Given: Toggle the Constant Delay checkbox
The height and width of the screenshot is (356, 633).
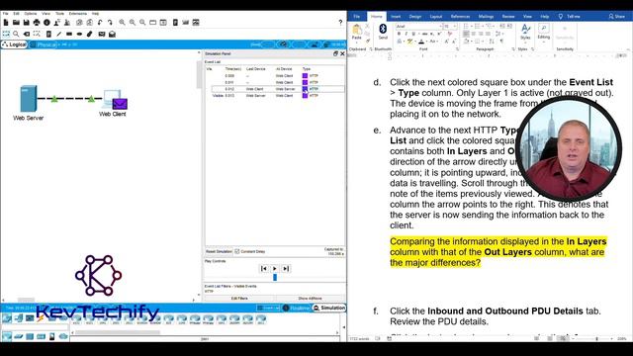Looking at the screenshot, I should tap(237, 251).
